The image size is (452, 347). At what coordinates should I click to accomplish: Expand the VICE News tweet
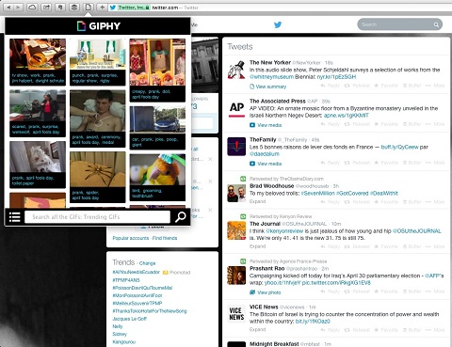tap(257, 329)
